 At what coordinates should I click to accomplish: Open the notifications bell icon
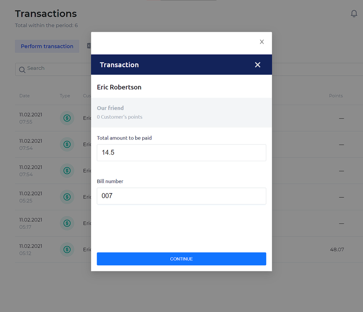click(x=354, y=14)
